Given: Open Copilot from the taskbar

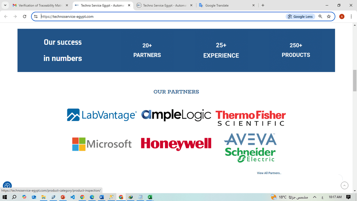Looking at the screenshot, I should [24, 197].
